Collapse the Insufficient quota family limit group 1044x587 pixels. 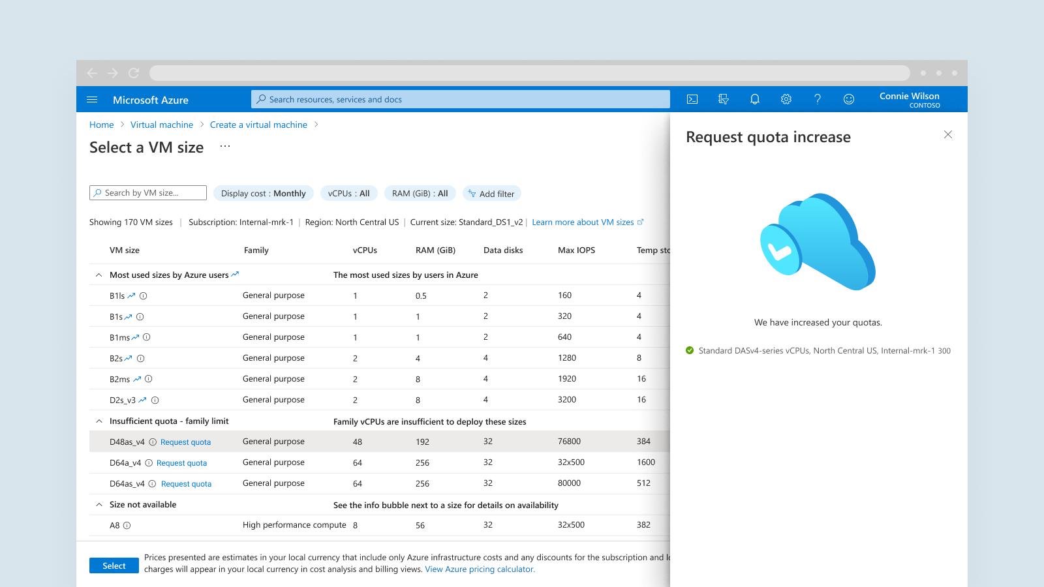pos(99,421)
